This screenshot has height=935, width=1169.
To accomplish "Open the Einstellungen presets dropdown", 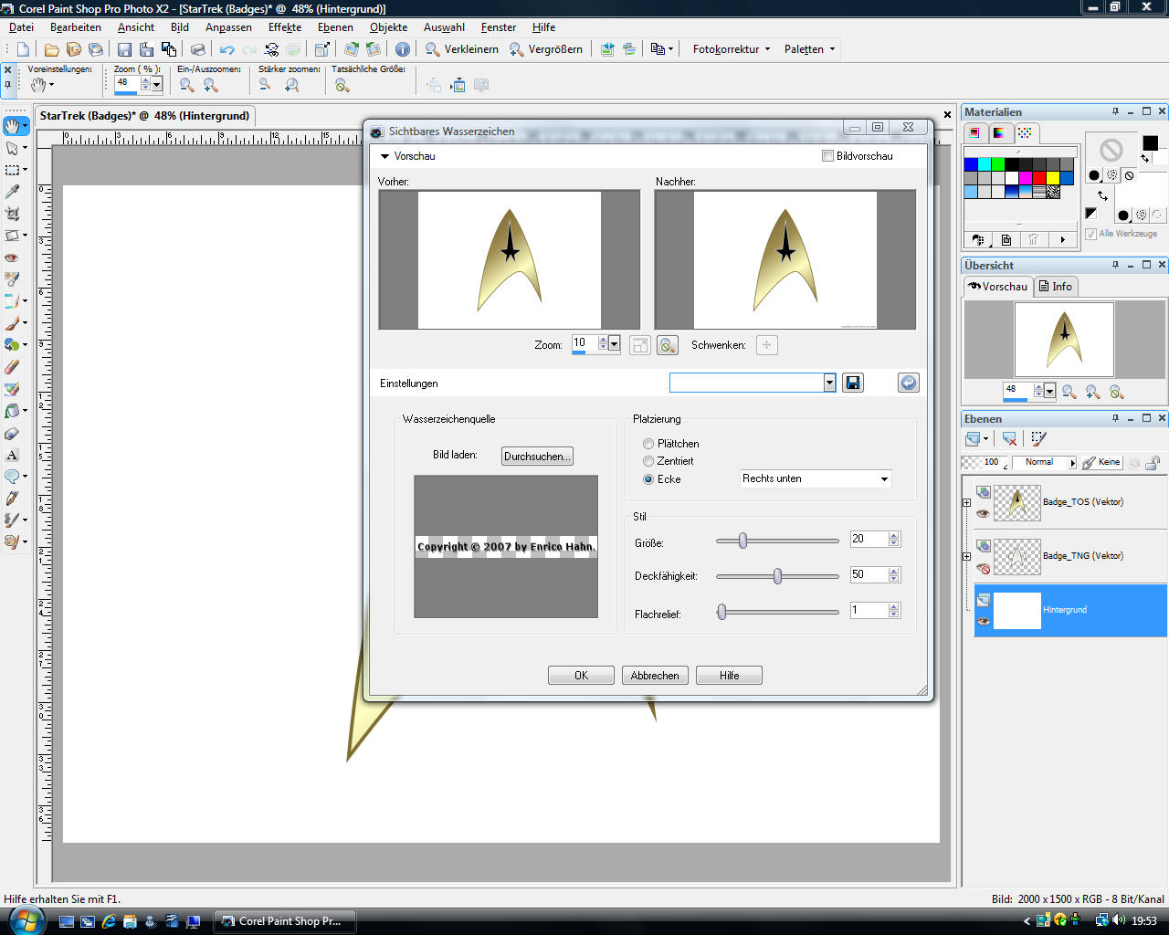I will (829, 383).
